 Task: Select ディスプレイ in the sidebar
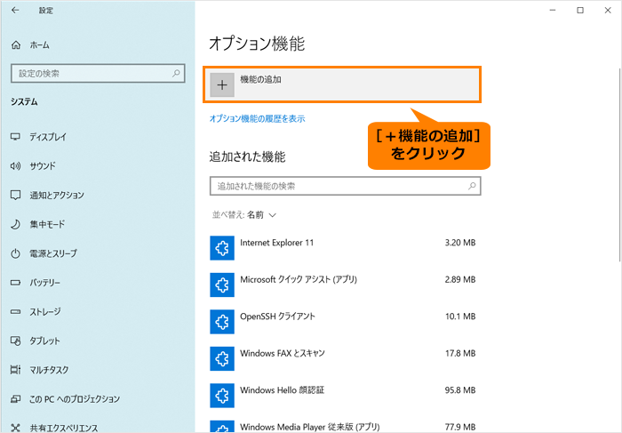[x=48, y=137]
